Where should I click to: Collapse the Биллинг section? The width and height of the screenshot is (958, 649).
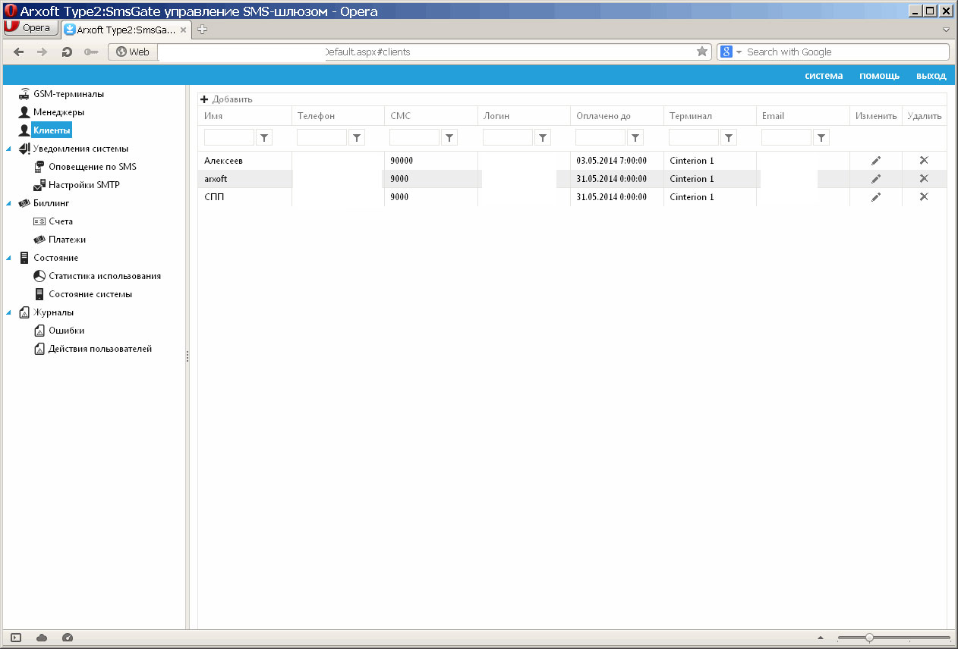tap(8, 204)
